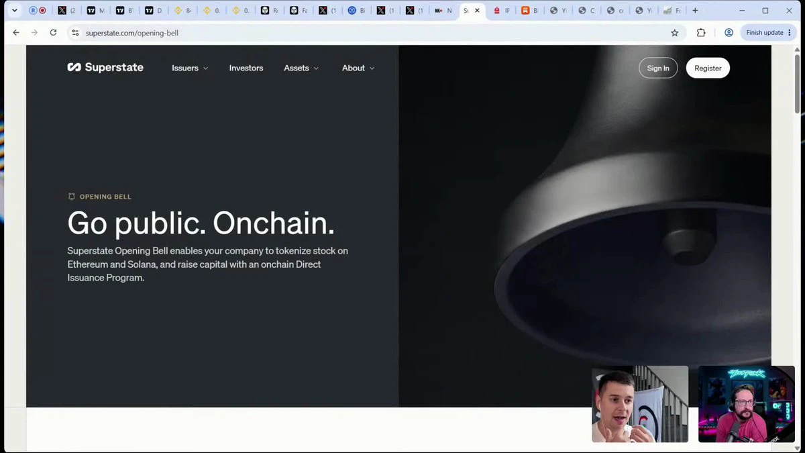Click the Register button
Viewport: 805px width, 453px height.
click(x=708, y=68)
